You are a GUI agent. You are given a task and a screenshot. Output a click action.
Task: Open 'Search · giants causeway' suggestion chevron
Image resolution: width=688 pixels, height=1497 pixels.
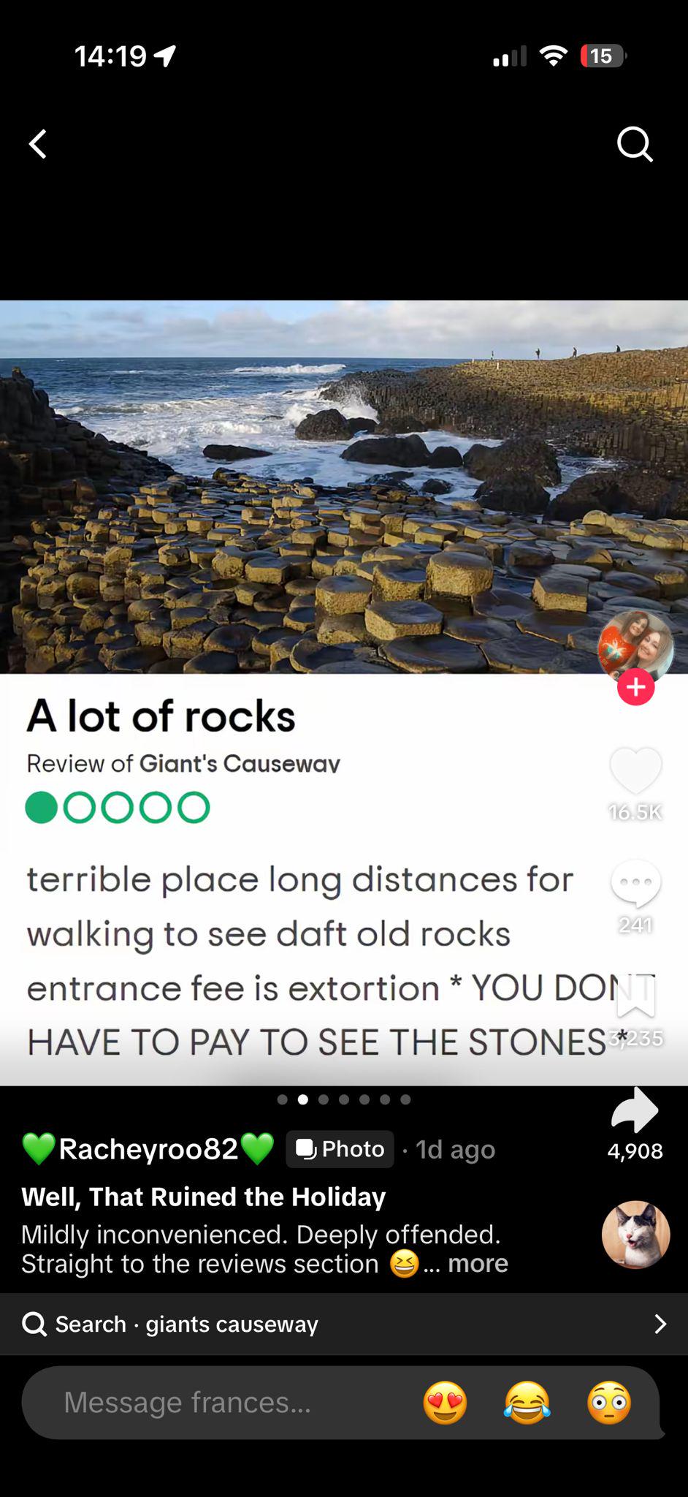point(660,1324)
